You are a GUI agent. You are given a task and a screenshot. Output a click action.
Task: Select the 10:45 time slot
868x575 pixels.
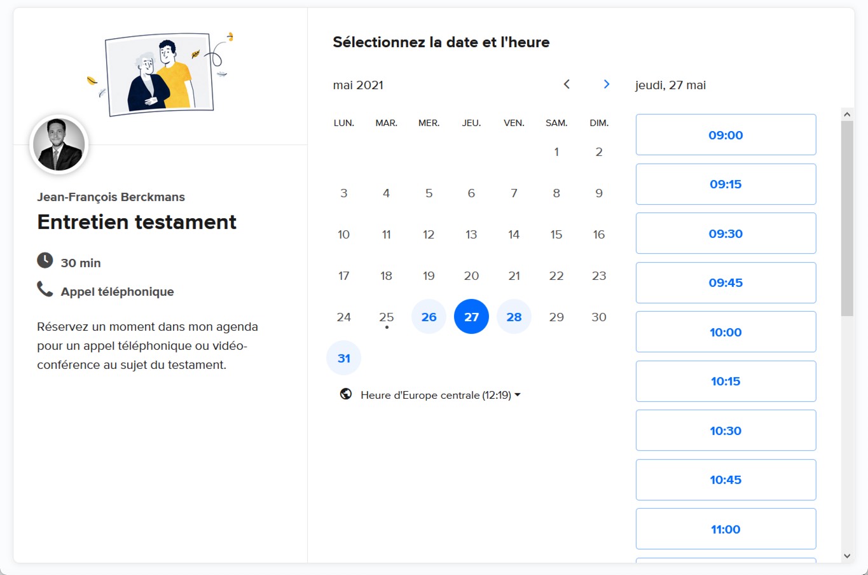point(726,480)
